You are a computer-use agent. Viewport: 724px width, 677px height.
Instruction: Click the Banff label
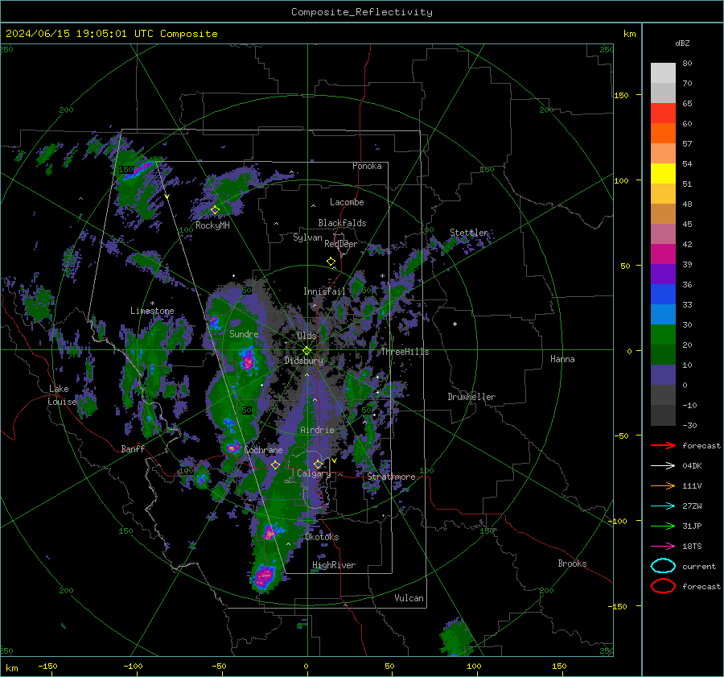pyautogui.click(x=133, y=448)
